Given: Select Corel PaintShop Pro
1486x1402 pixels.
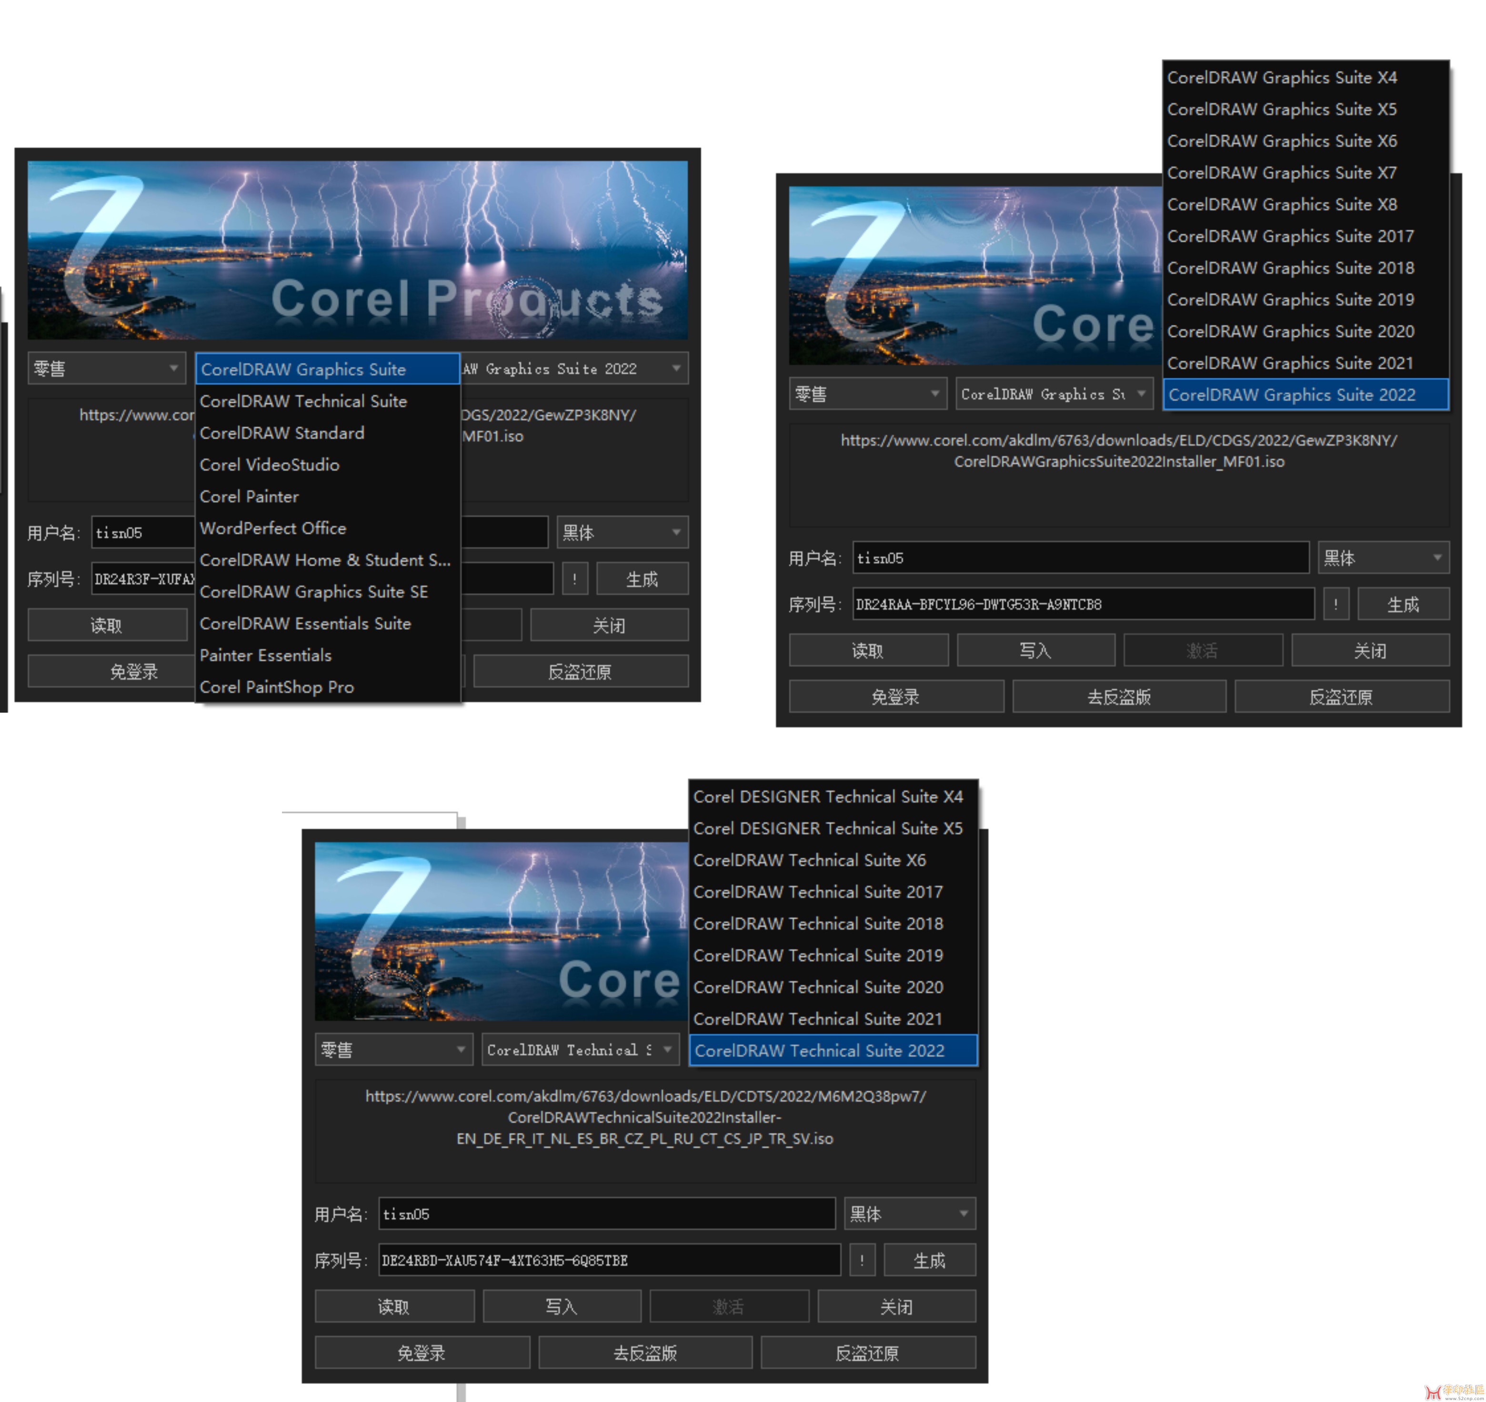Looking at the screenshot, I should click(x=327, y=687).
